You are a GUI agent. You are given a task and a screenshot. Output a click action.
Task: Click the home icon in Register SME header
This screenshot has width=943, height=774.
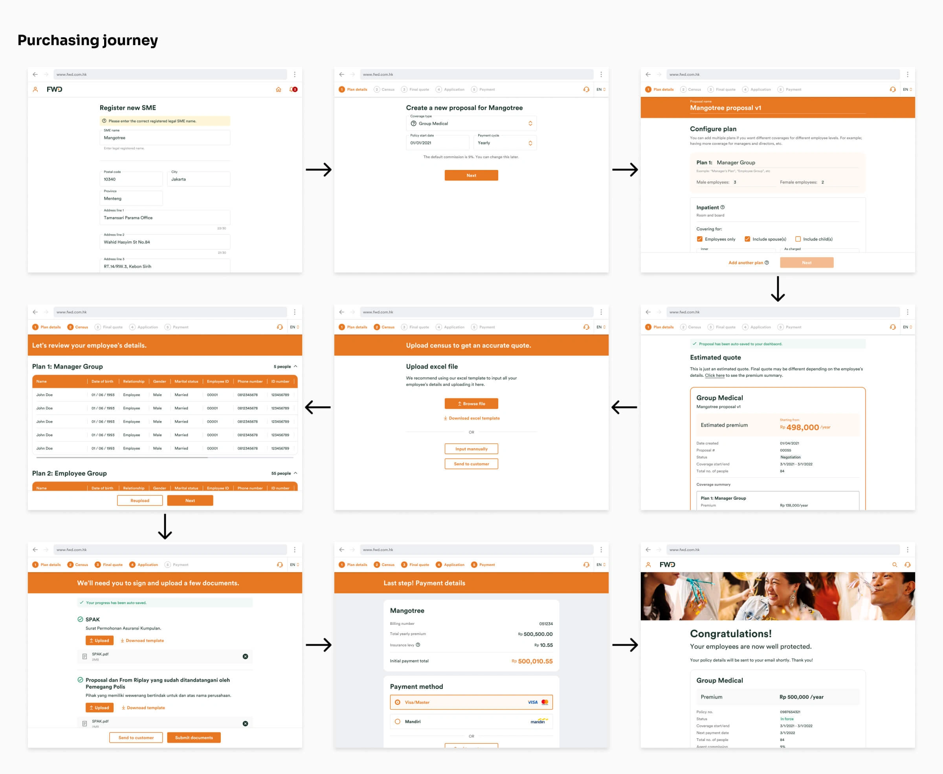pyautogui.click(x=278, y=89)
